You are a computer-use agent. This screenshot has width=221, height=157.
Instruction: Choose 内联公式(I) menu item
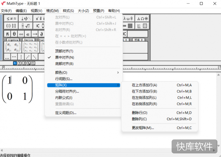coord(84,98)
